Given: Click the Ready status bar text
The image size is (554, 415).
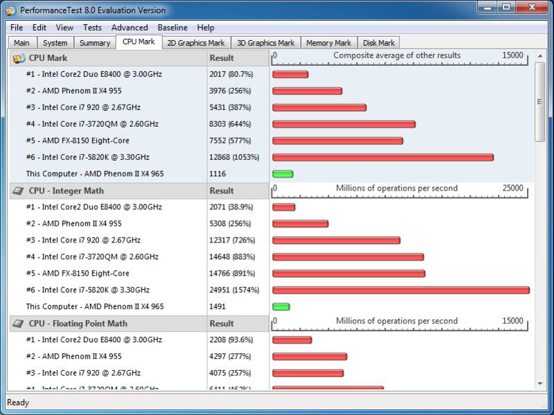Looking at the screenshot, I should pyautogui.click(x=18, y=403).
